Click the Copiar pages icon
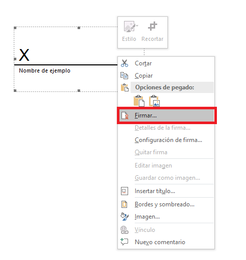This screenshot has width=246, height=260. pos(124,76)
